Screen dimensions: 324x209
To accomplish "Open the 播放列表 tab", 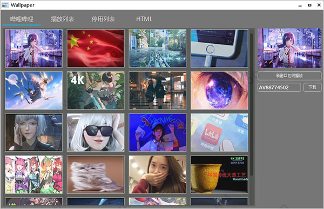I will click(x=63, y=19).
